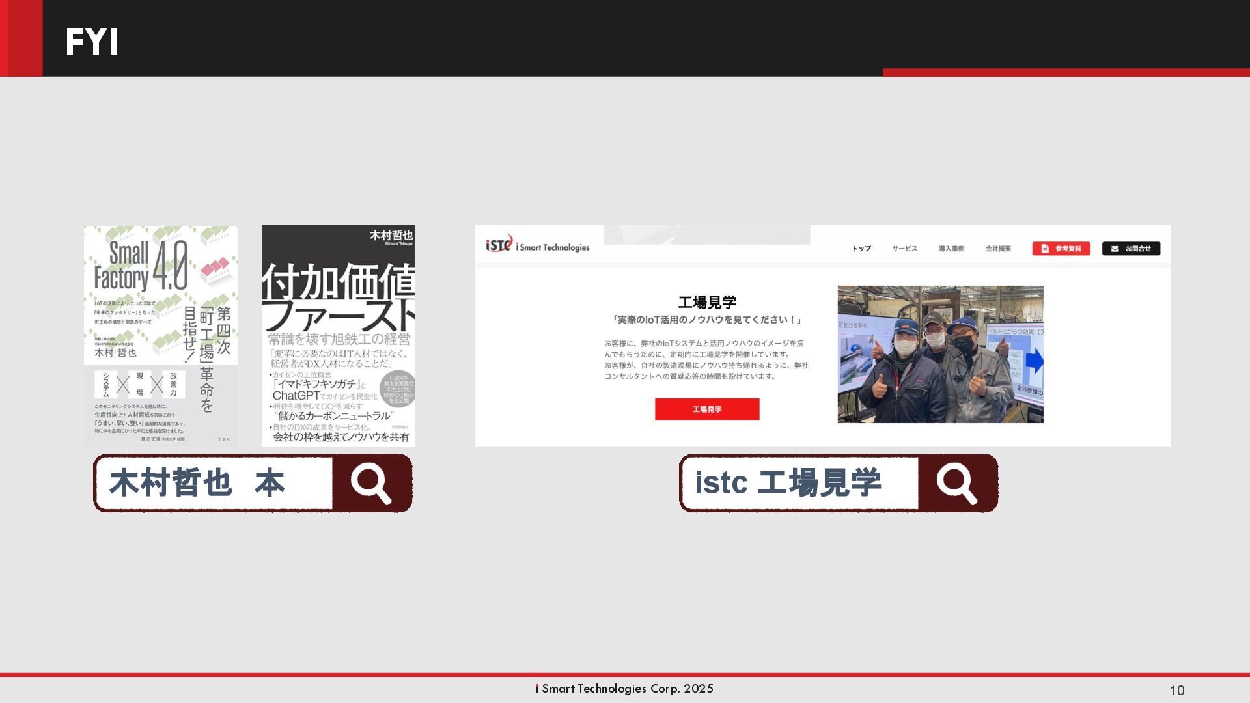Click the FYI slide title

[92, 42]
